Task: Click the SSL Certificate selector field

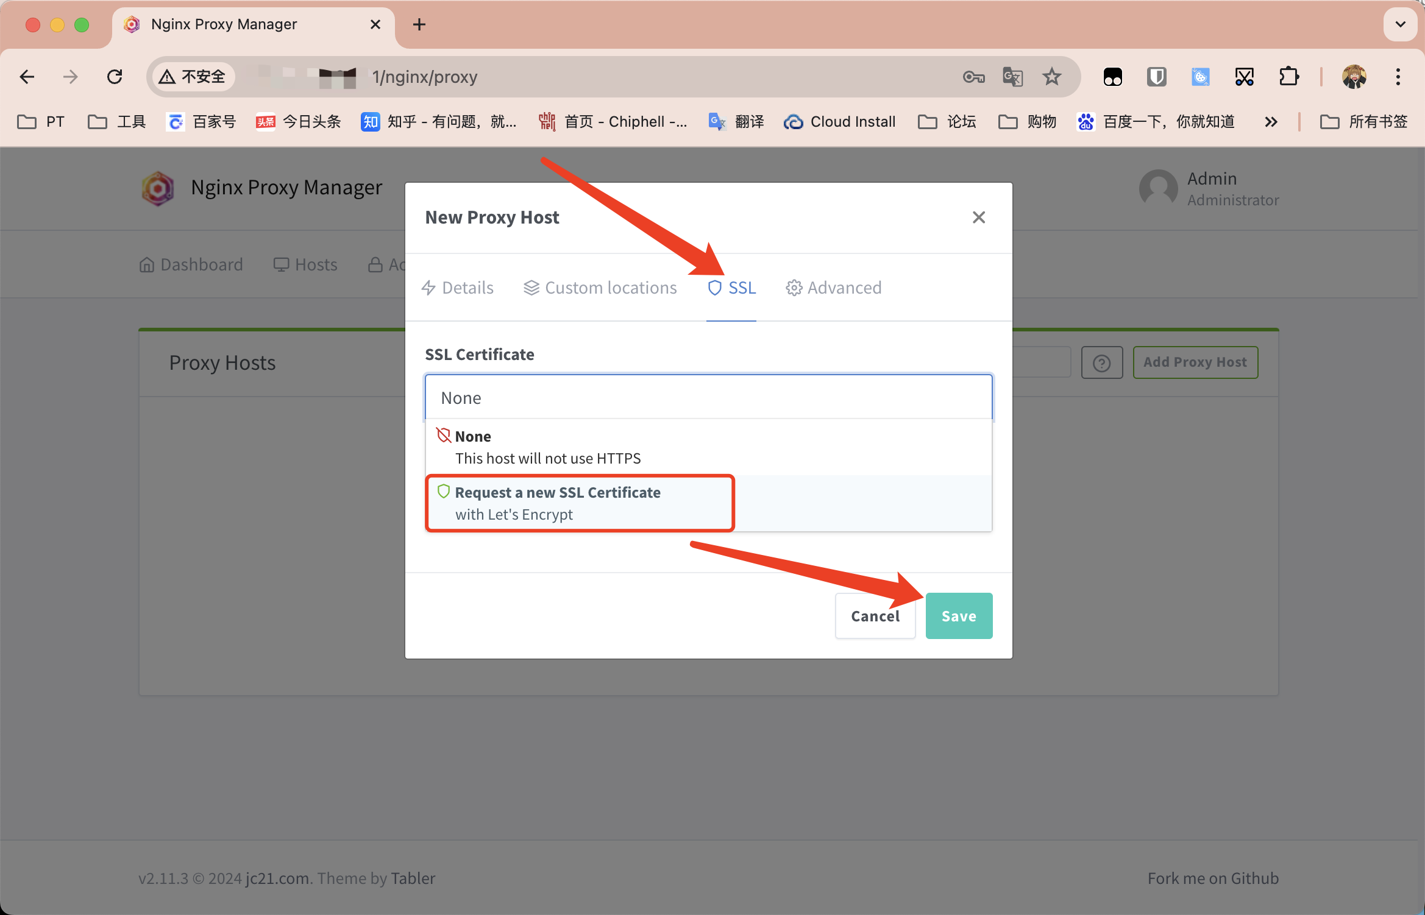Action: (x=709, y=397)
